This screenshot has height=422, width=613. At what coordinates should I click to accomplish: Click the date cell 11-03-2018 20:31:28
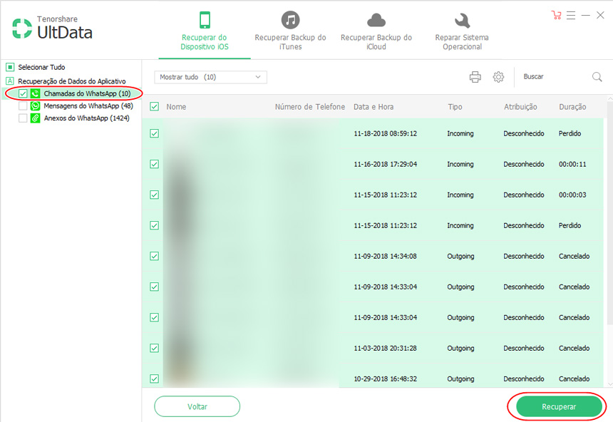[385, 348]
